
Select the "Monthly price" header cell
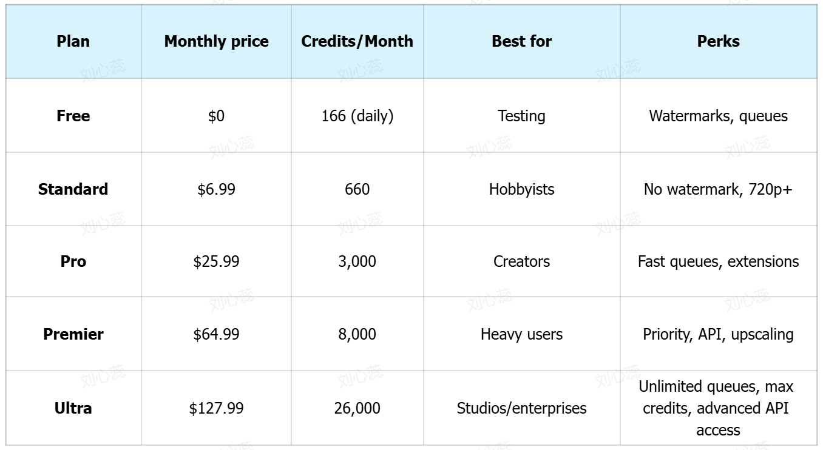[x=216, y=41]
